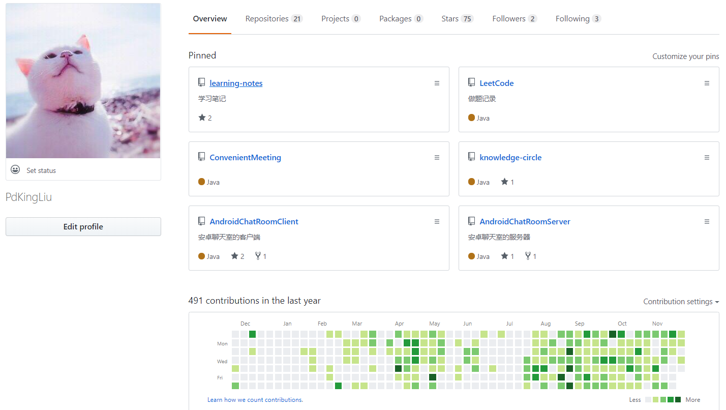Click the repository icon beside LeetCode
The image size is (726, 410).
point(471,82)
